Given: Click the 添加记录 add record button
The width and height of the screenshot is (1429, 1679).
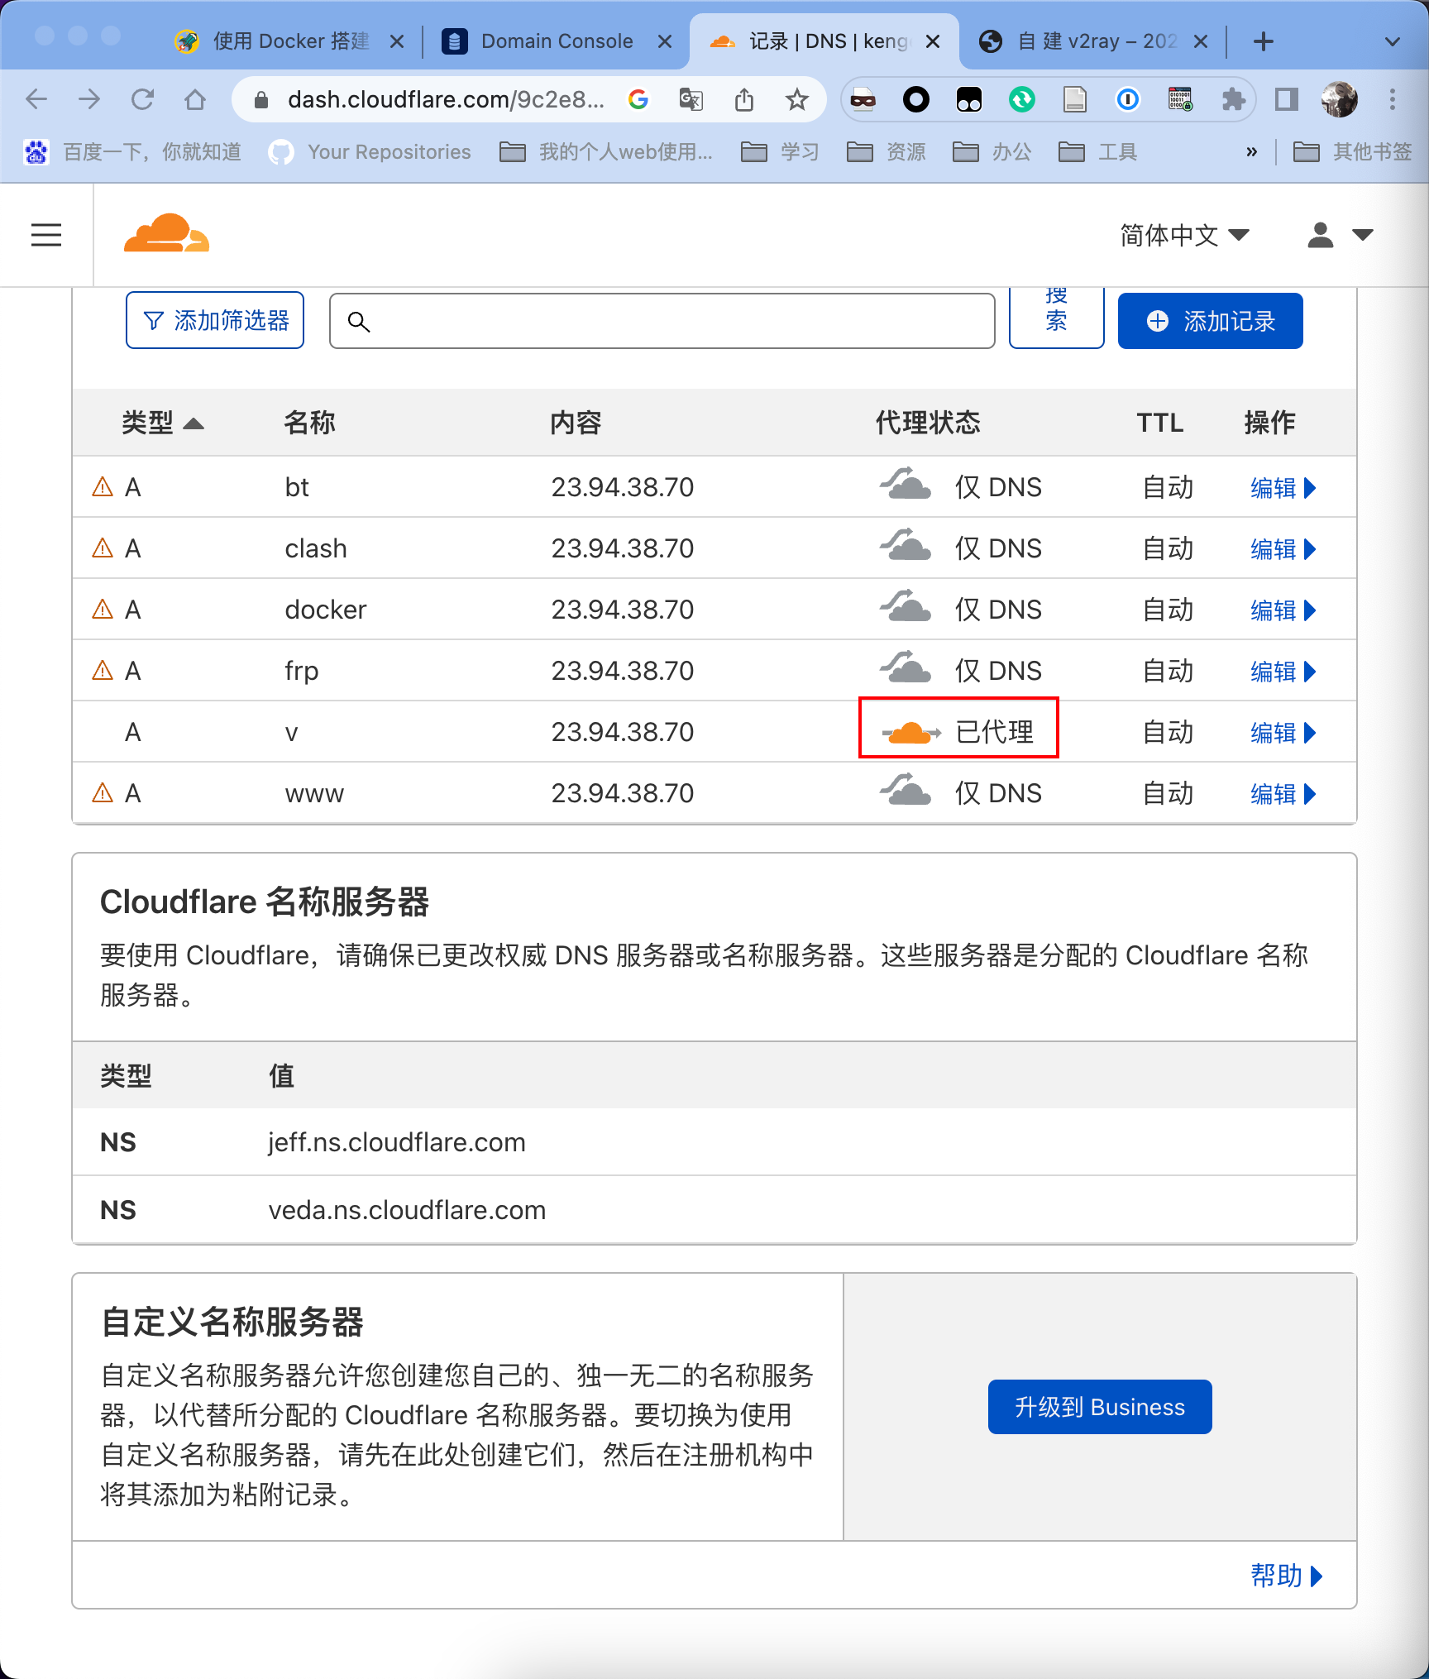Looking at the screenshot, I should click(1210, 321).
